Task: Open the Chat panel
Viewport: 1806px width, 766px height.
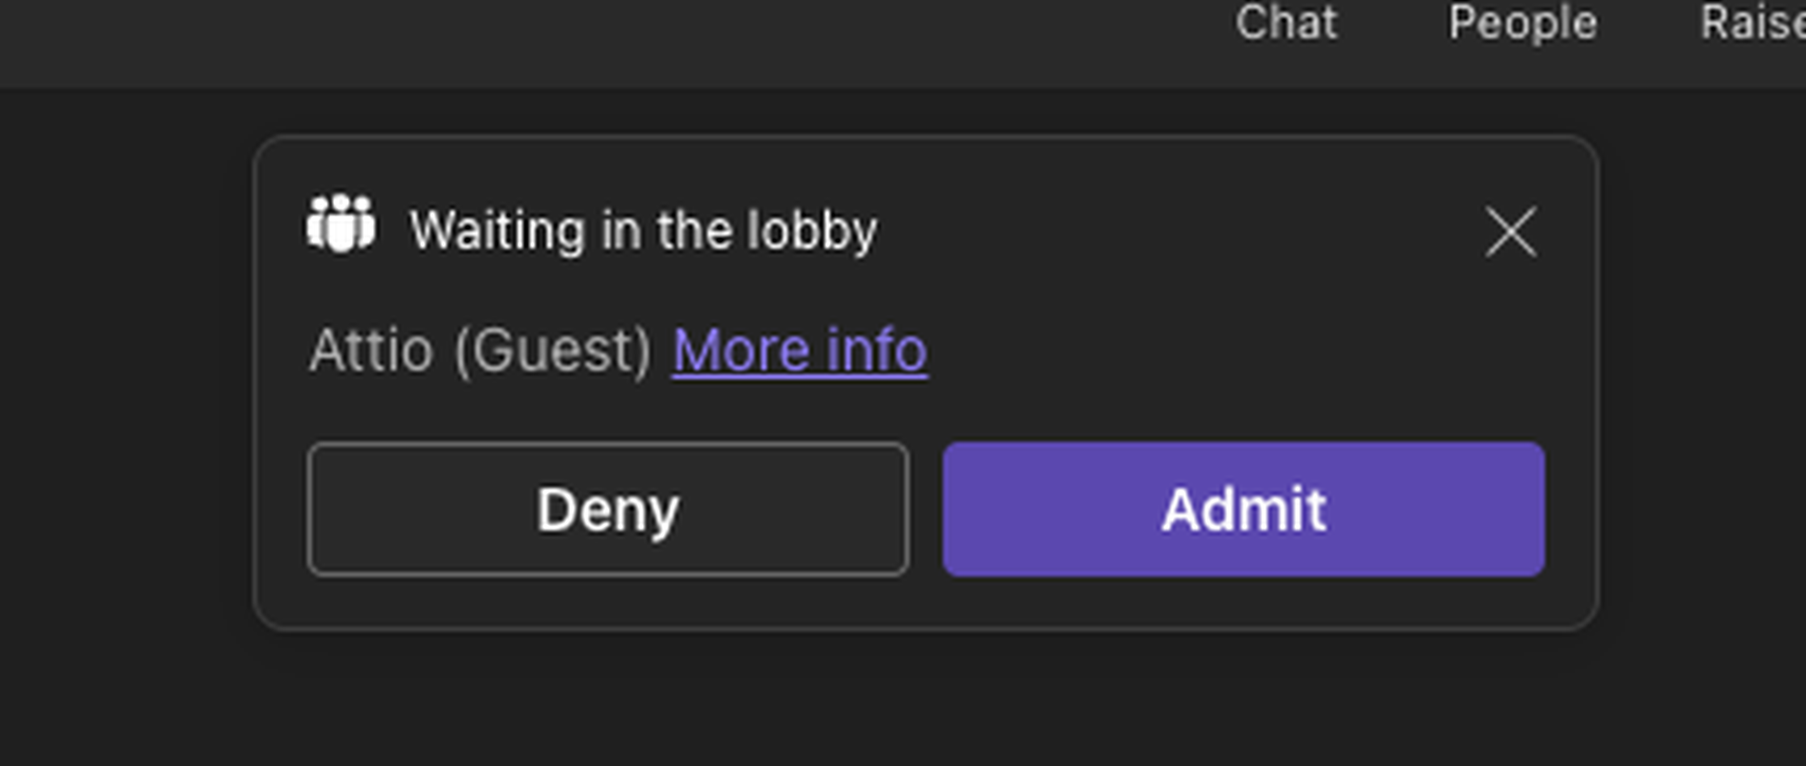Action: tap(1286, 23)
